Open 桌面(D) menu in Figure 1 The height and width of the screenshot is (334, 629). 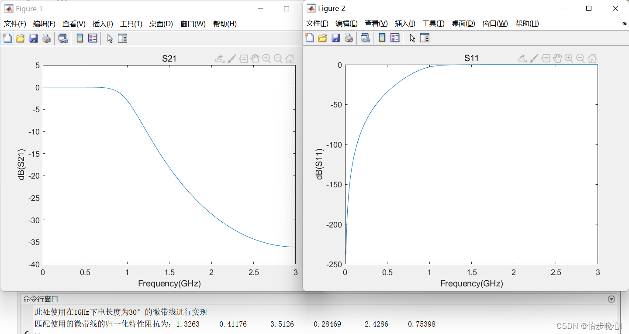pos(161,24)
